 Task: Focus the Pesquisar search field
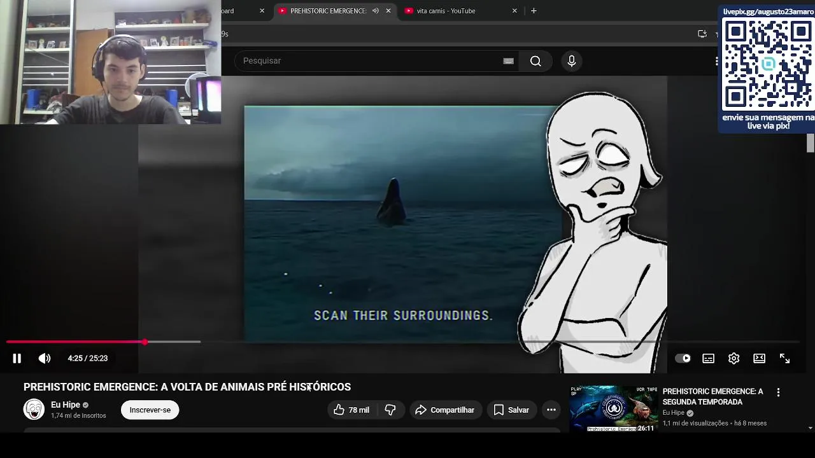[x=376, y=61]
